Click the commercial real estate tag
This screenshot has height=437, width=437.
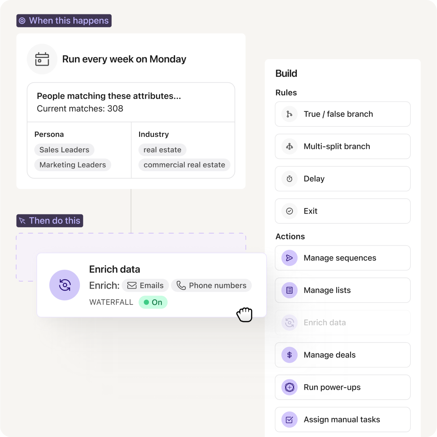(x=184, y=165)
